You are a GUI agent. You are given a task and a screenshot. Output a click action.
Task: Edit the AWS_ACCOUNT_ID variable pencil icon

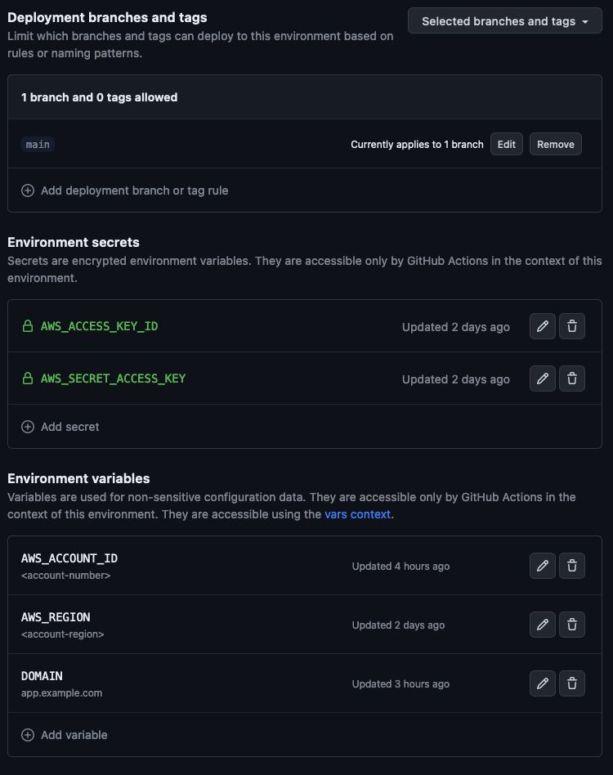(543, 566)
